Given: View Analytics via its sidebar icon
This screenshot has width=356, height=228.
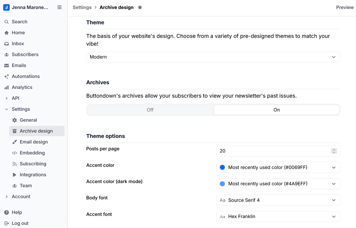Looking at the screenshot, I should pyautogui.click(x=6, y=87).
